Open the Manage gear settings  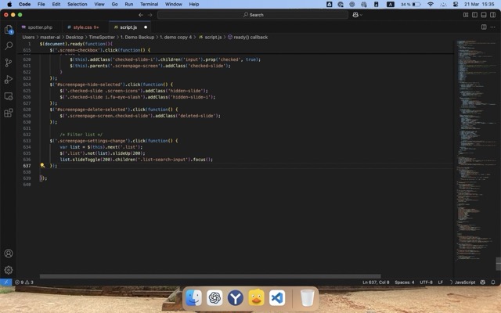(9, 270)
